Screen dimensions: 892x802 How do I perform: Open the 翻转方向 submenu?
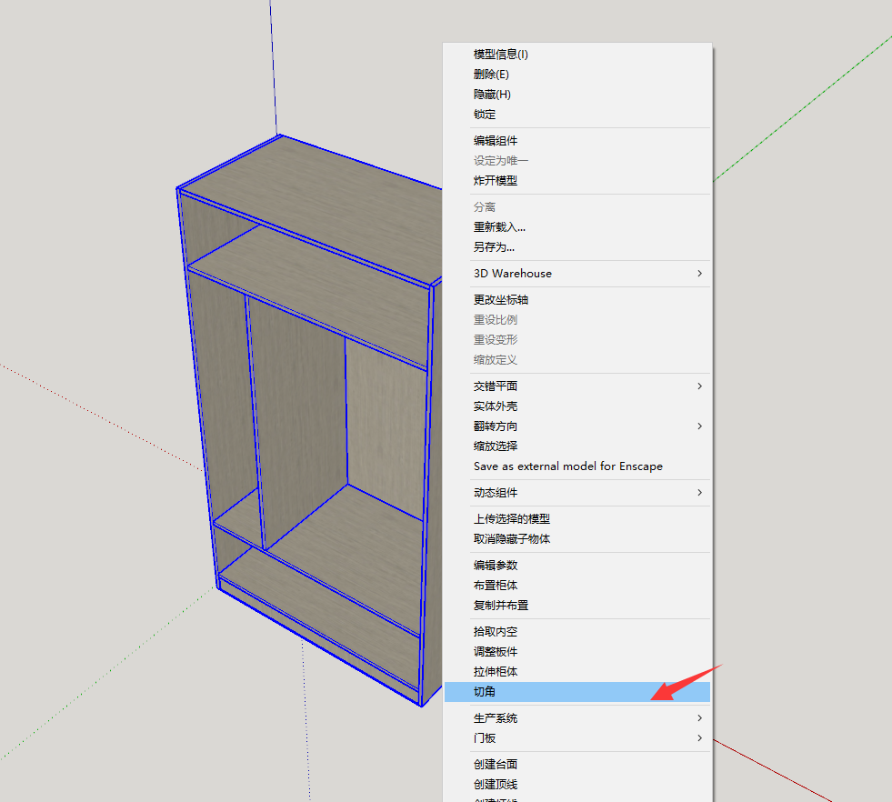pos(496,426)
